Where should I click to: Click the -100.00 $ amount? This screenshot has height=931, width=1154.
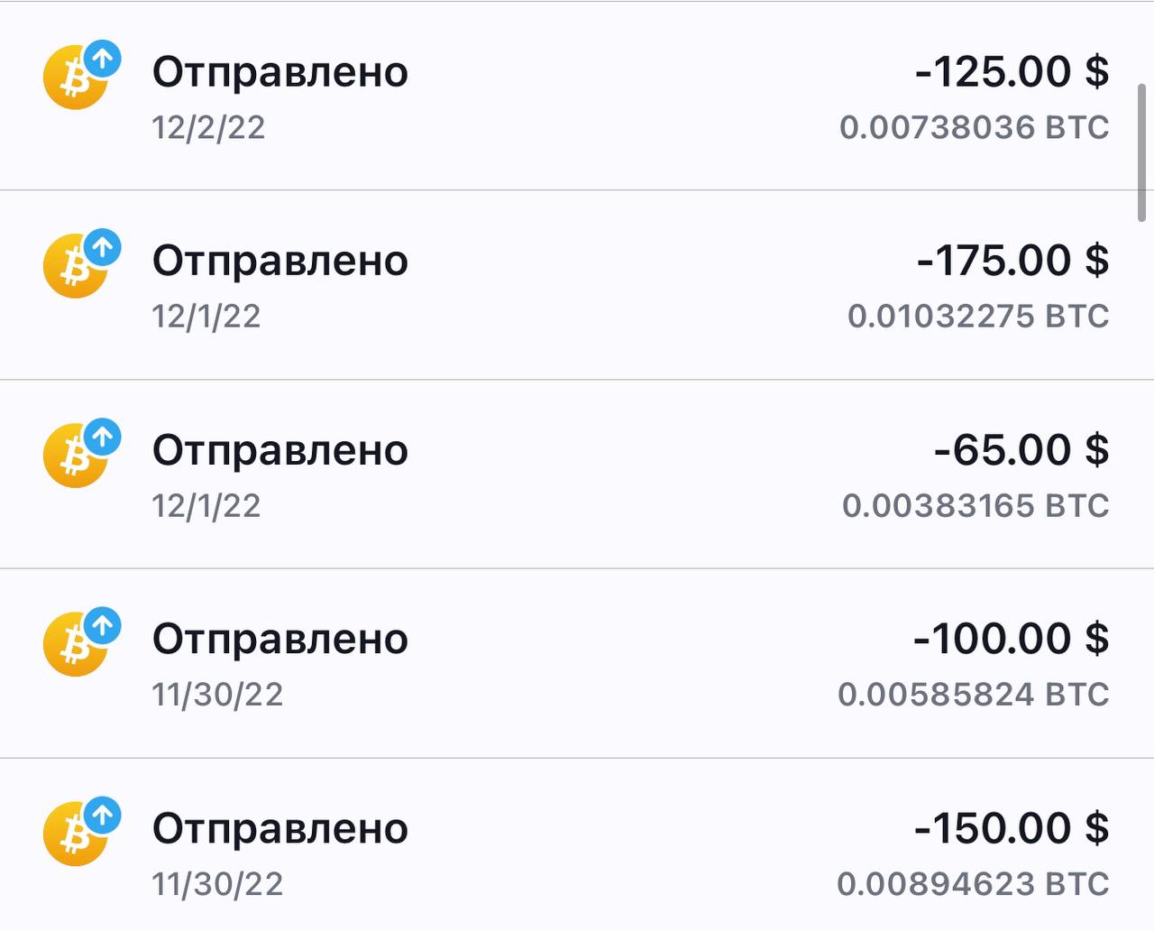[x=1011, y=639]
